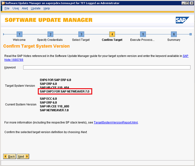Select text EHP6 FOR SAP ERP 6.0
Image resolution: width=195 pixels, height=166 pixels.
55,80
